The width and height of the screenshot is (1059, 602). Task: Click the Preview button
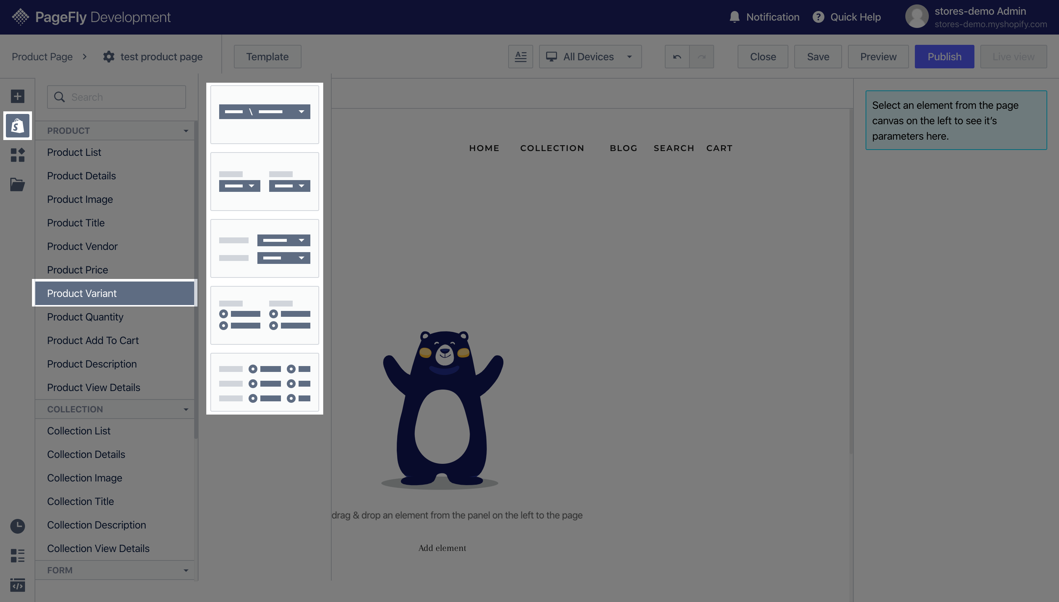tap(878, 57)
